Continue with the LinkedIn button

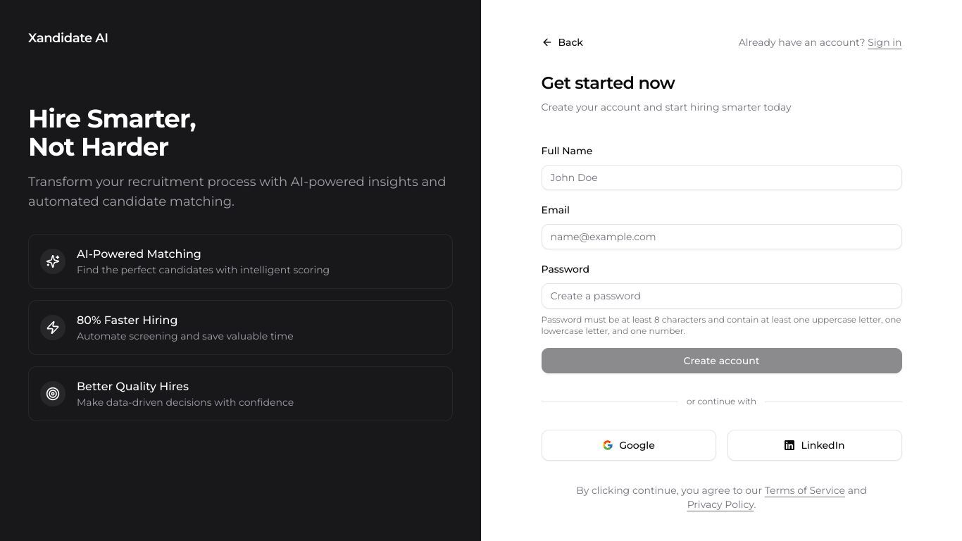click(x=814, y=445)
